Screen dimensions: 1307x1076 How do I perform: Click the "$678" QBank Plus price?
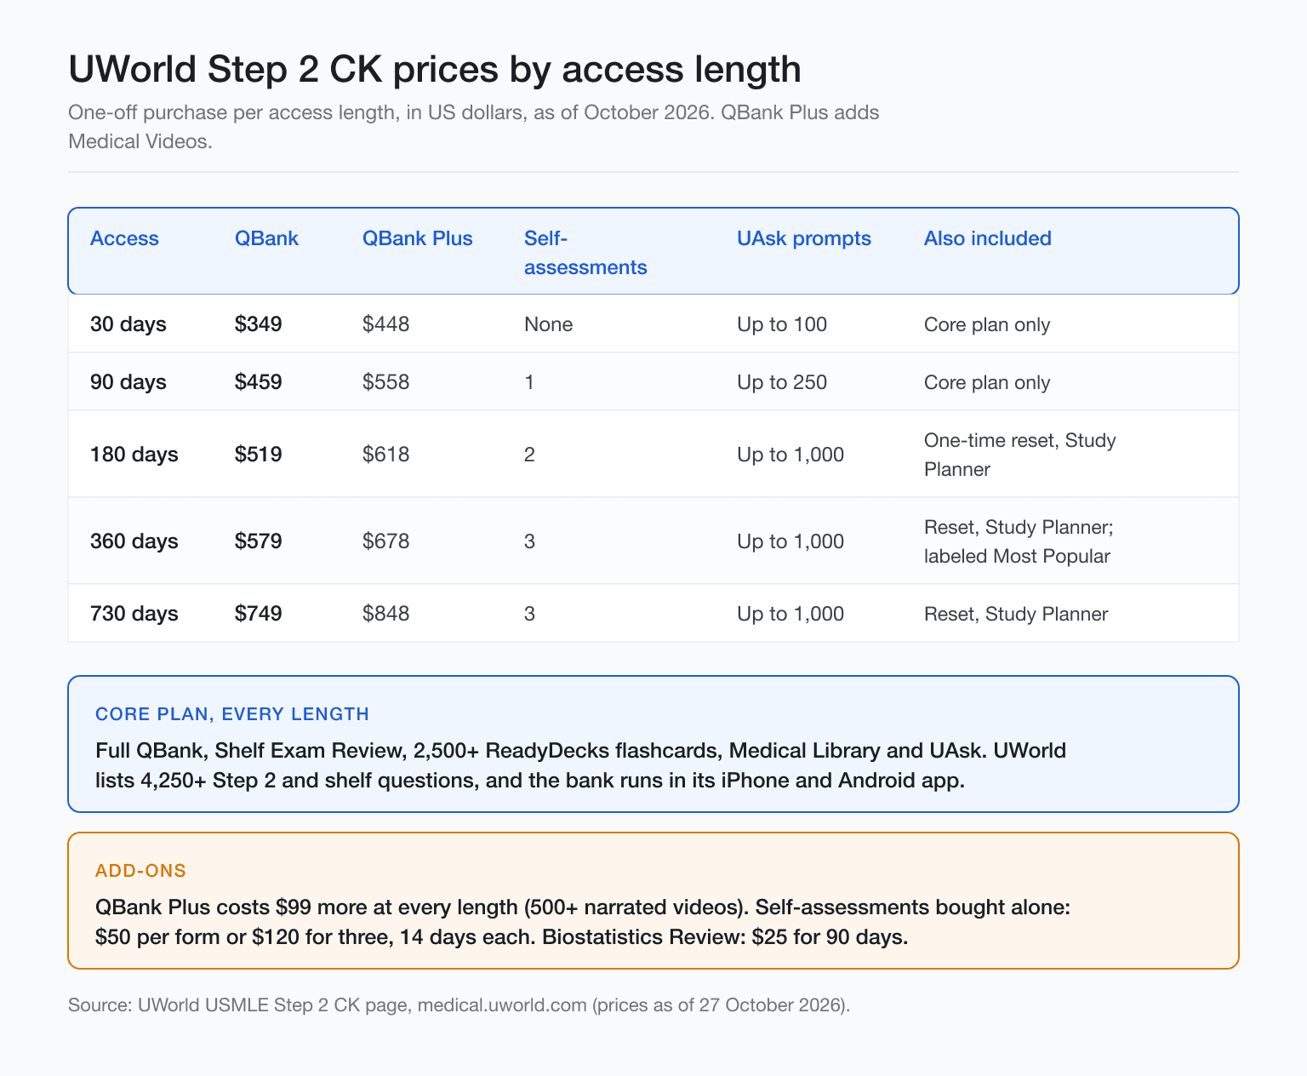(x=386, y=541)
